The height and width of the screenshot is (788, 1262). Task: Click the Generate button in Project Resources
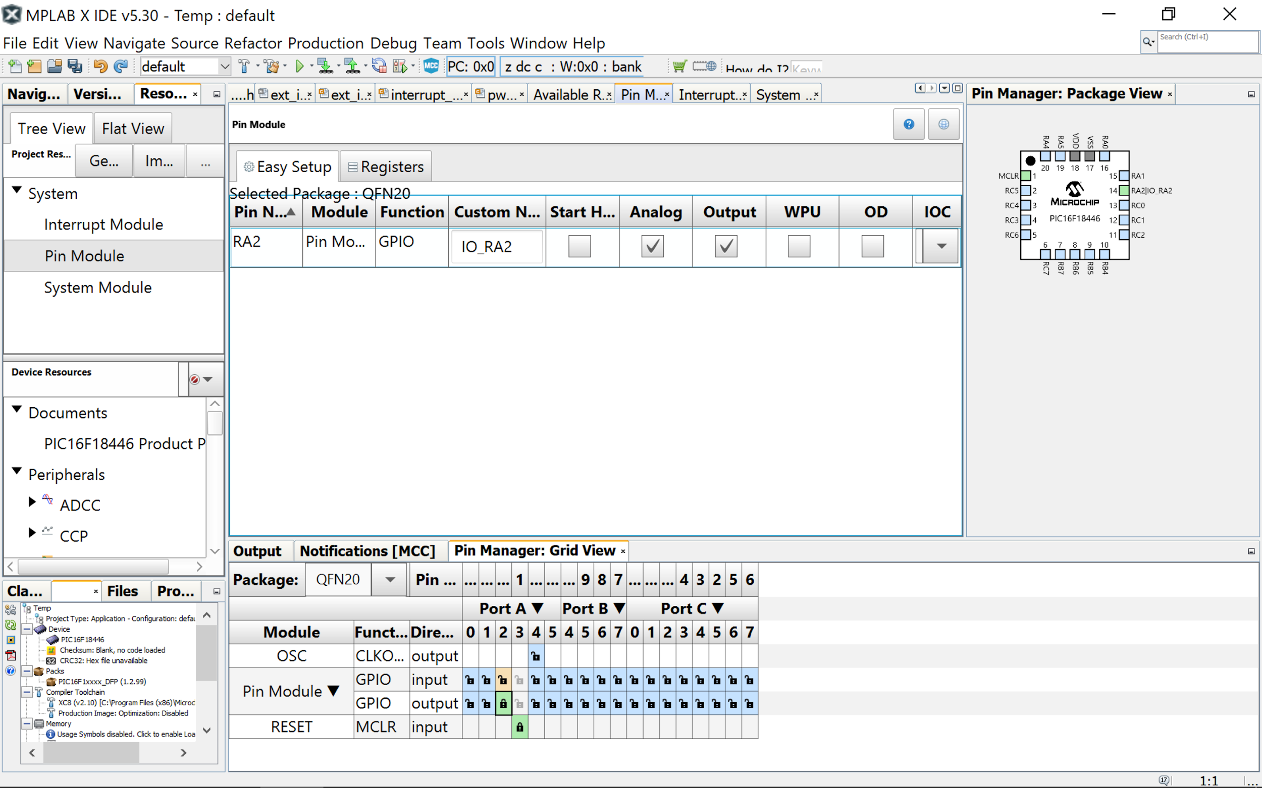104,161
